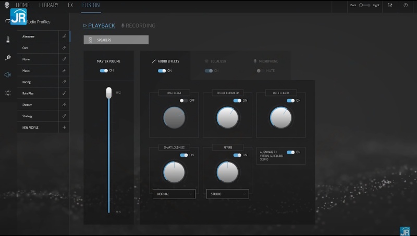This screenshot has height=236, width=417.
Task: Click the link icon beside Shooter profile
Action: (64, 105)
